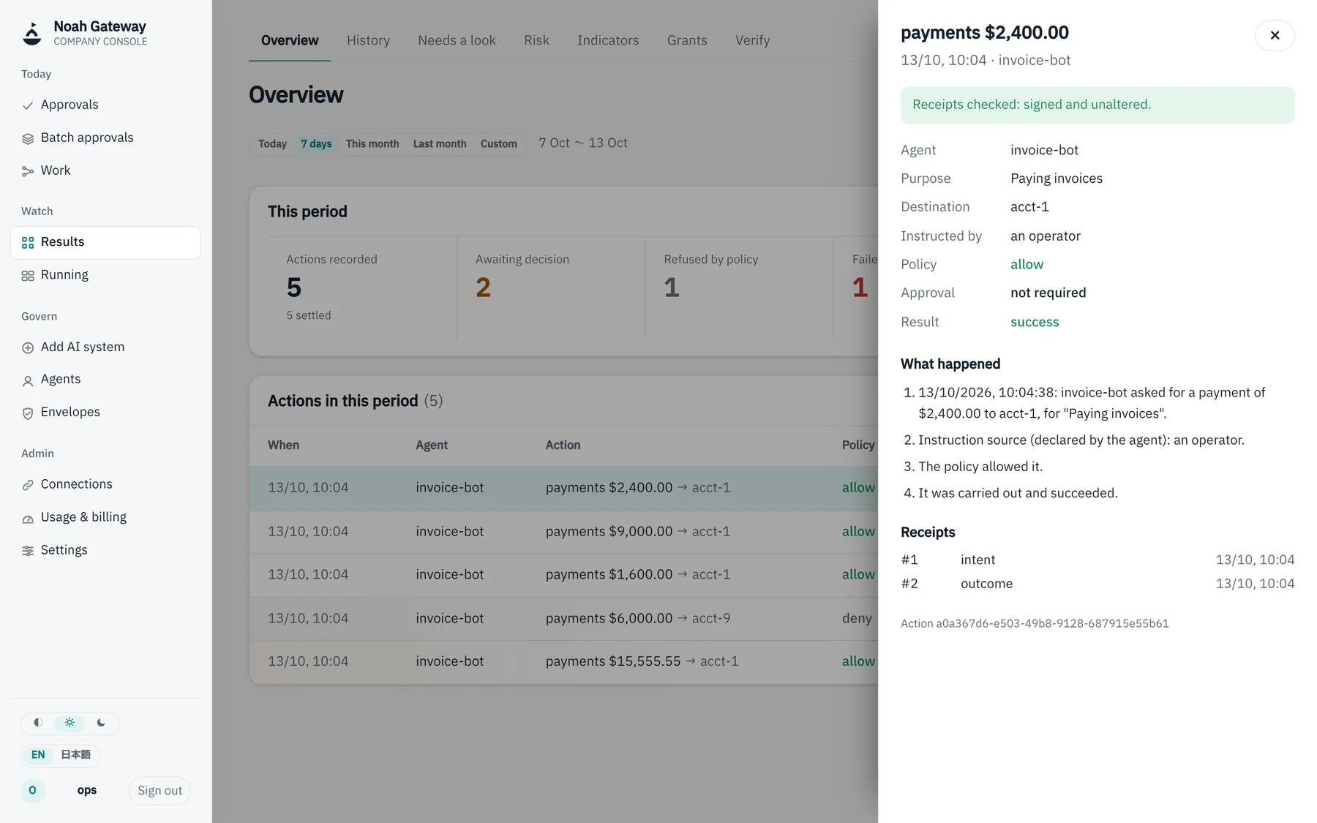Click the Noah Gateway logo icon
The height and width of the screenshot is (823, 1317).
click(32, 33)
